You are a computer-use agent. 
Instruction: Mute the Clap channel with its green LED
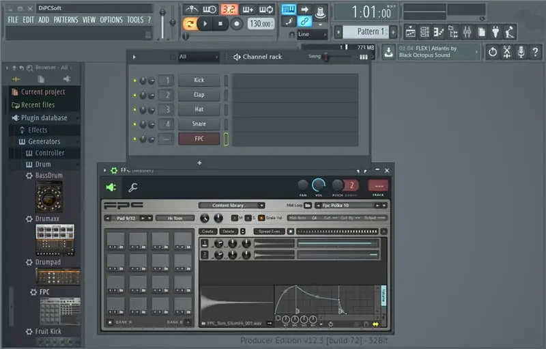coord(134,95)
